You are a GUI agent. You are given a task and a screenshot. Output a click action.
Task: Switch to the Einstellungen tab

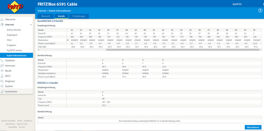pyautogui.click(x=79, y=16)
